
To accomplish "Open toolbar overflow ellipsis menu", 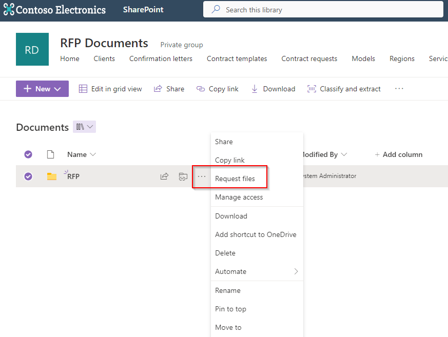I will (x=399, y=89).
